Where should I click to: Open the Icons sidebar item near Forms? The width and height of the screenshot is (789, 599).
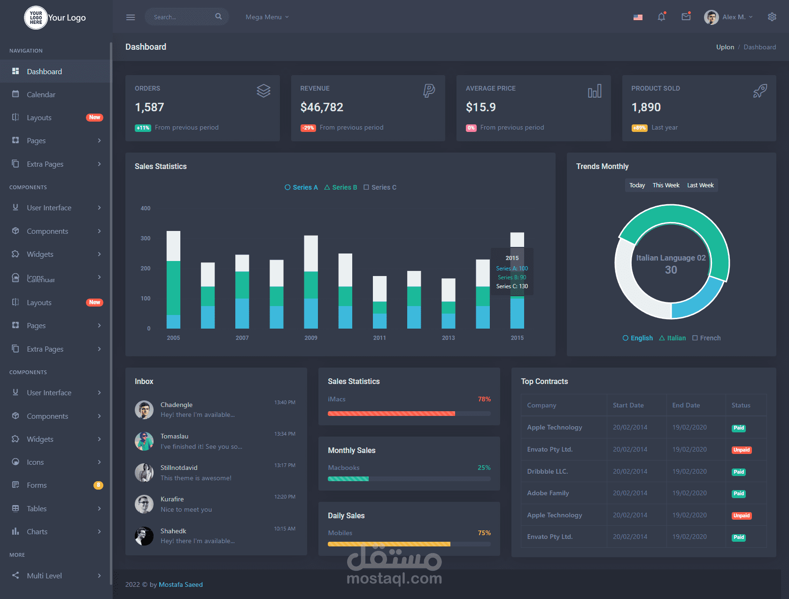click(x=55, y=462)
